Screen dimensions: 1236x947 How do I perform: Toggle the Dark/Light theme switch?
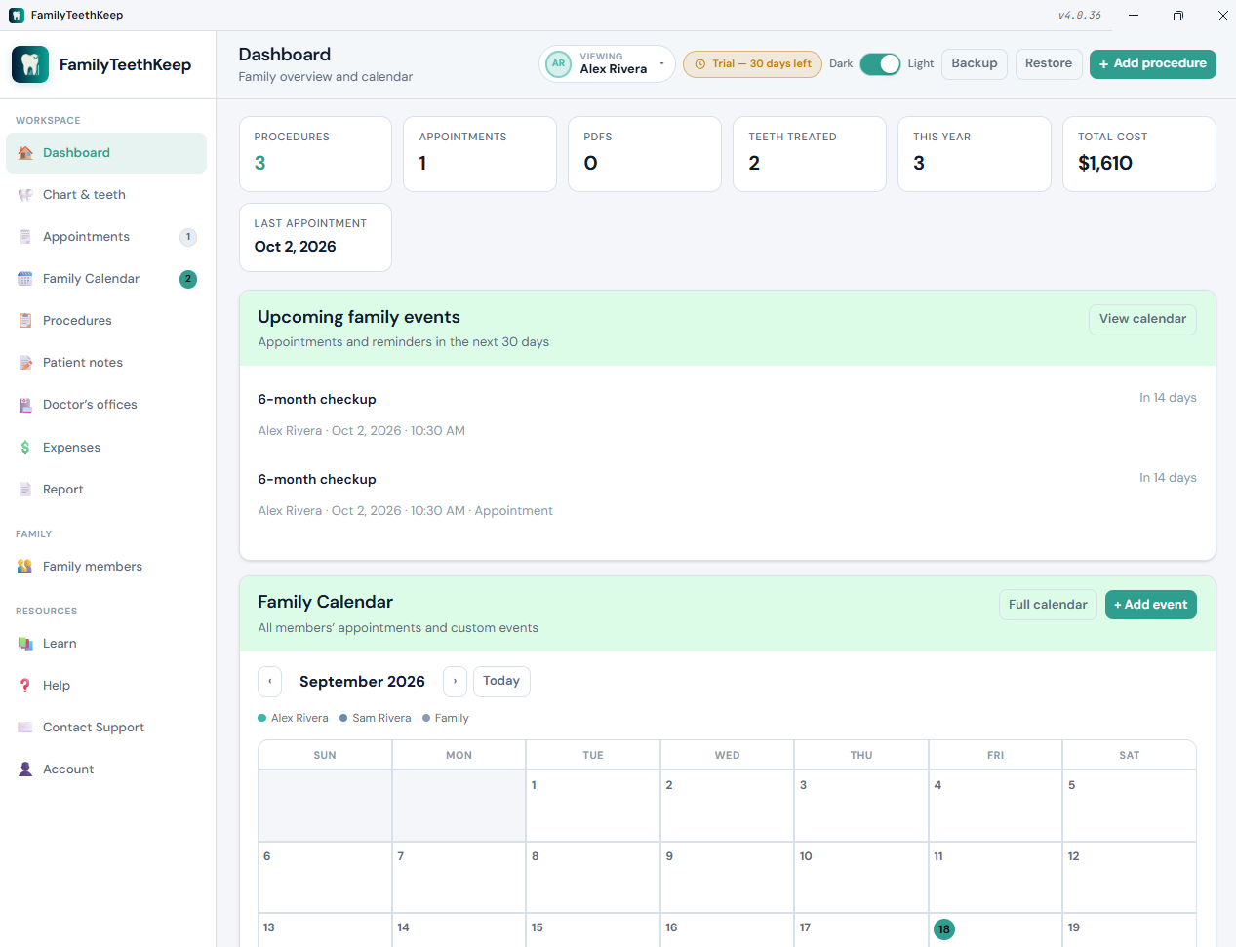pyautogui.click(x=880, y=64)
